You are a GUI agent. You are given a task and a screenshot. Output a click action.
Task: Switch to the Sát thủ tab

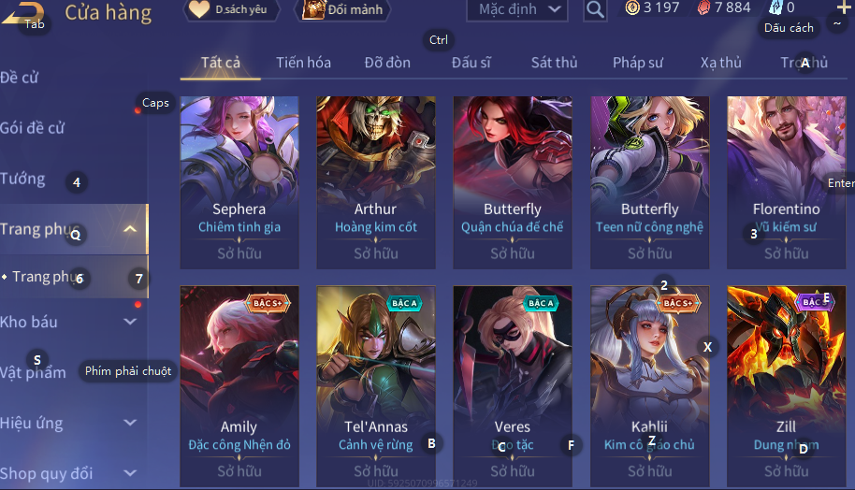tap(554, 63)
